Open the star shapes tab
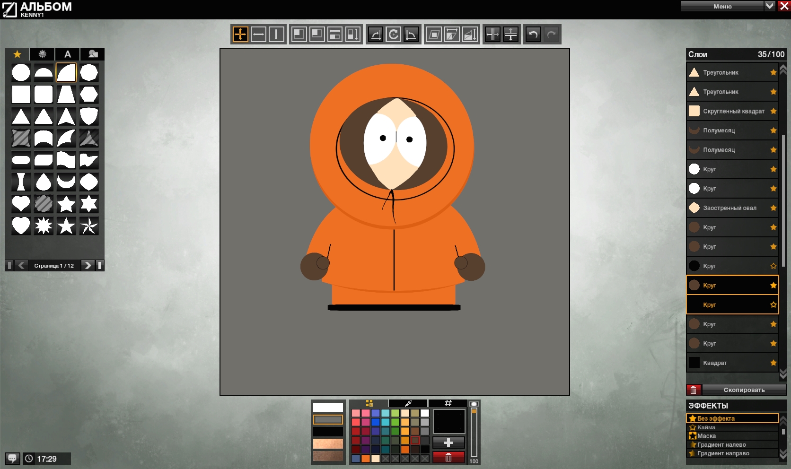 click(x=18, y=54)
